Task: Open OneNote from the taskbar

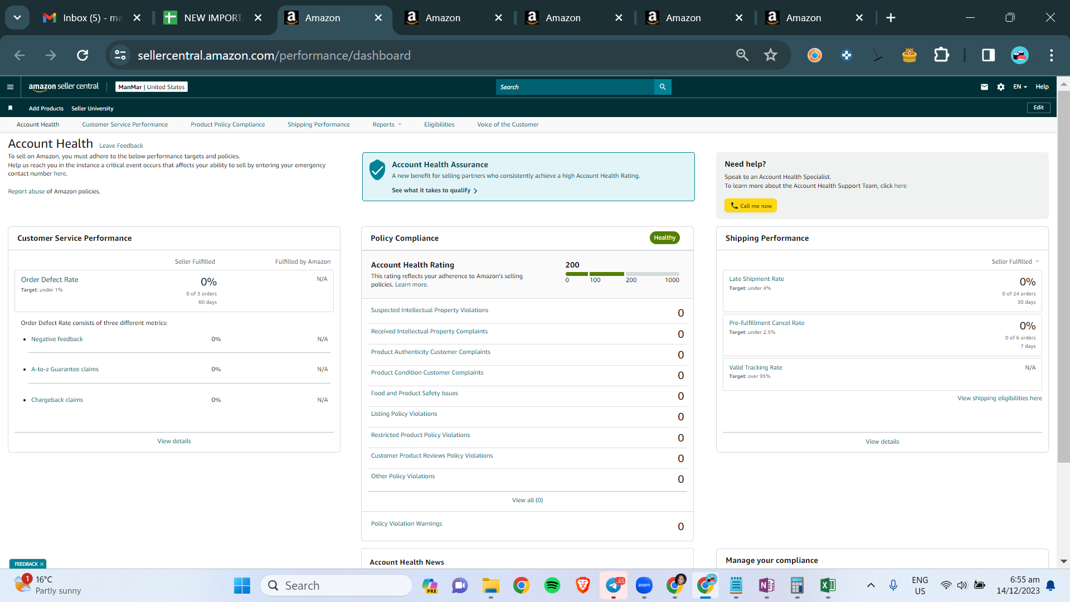Action: point(766,585)
